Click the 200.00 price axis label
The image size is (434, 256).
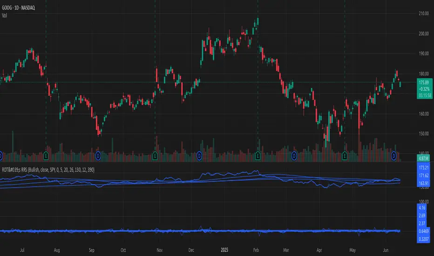423,34
